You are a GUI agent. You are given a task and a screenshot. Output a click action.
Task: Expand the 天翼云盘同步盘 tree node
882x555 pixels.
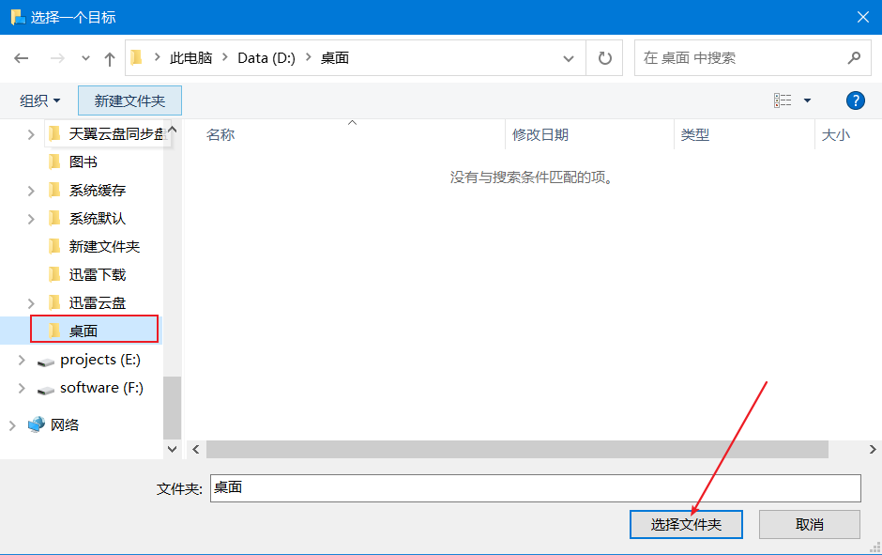tap(31, 134)
